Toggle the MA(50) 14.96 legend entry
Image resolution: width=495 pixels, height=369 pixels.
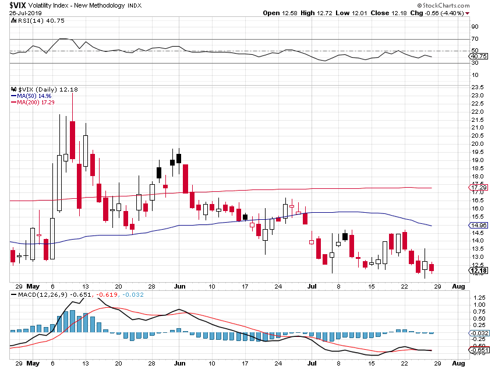tap(33, 97)
